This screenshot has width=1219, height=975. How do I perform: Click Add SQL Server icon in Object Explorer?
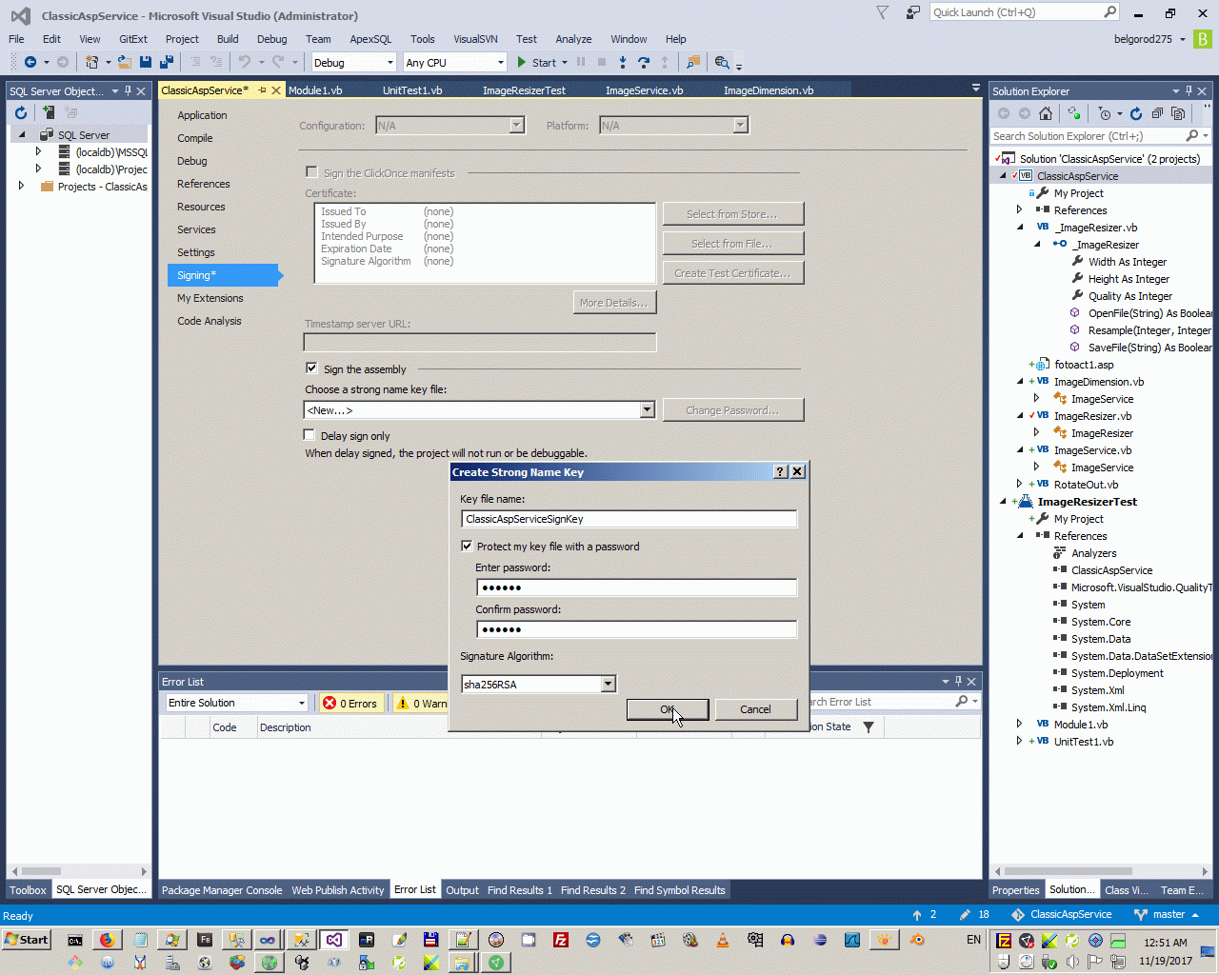(x=48, y=112)
